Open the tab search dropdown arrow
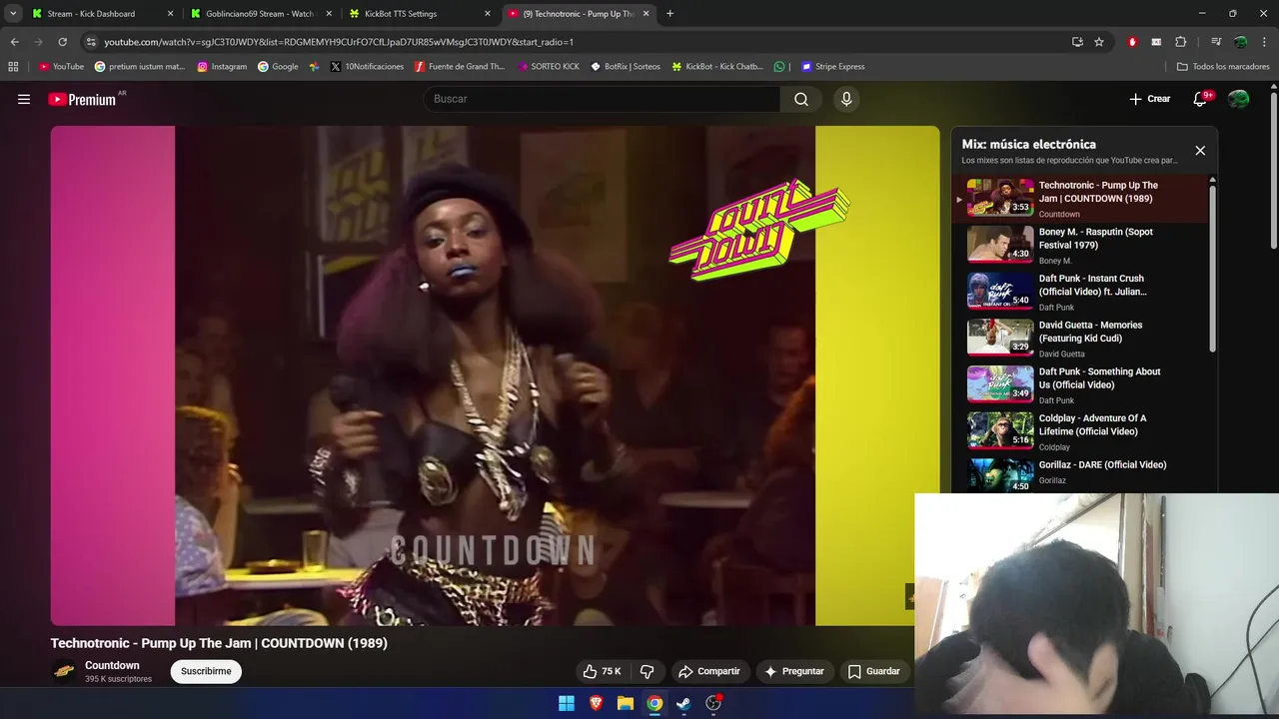 (13, 14)
